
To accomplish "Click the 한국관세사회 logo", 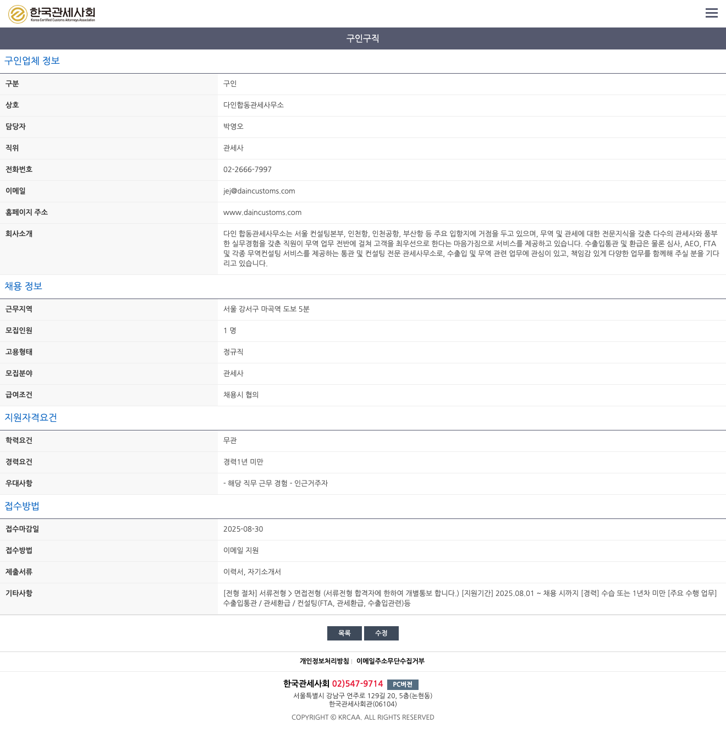I will click(52, 14).
